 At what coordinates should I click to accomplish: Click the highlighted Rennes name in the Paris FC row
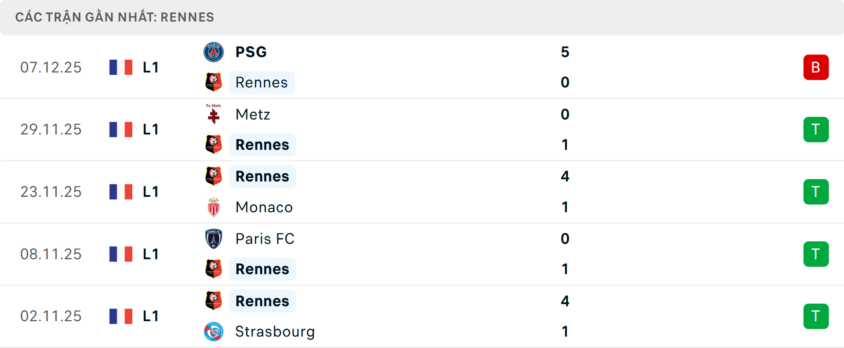pos(262,269)
